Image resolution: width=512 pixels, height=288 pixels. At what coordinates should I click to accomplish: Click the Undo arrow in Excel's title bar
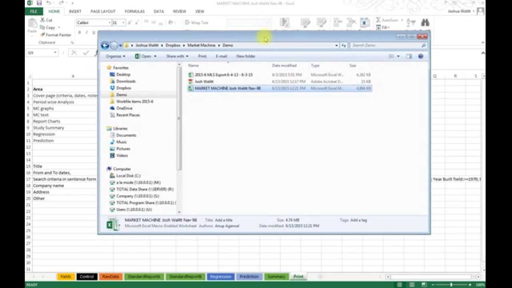(x=48, y=3)
